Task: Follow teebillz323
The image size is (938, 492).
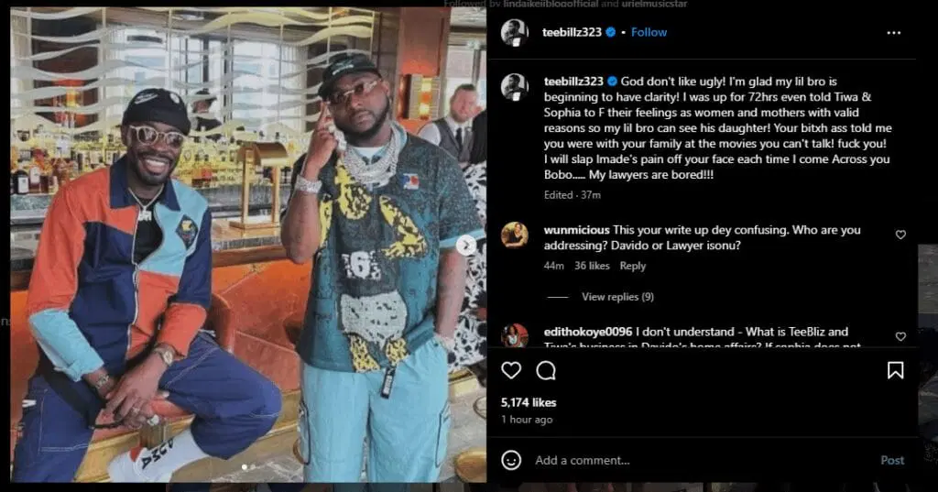Action: [649, 32]
